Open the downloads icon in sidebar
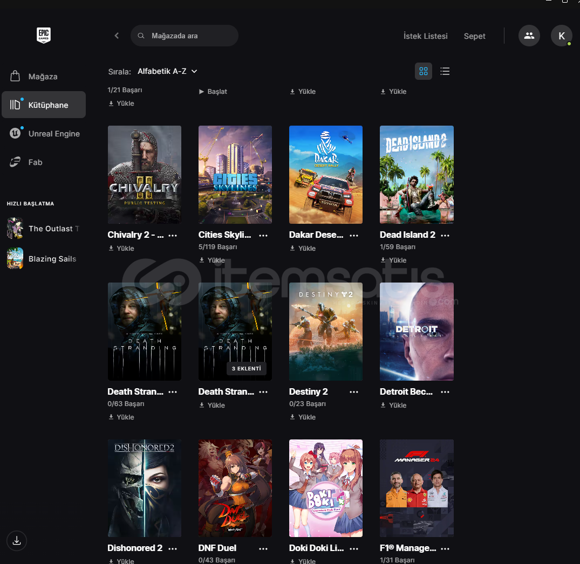580x564 pixels. tap(17, 541)
